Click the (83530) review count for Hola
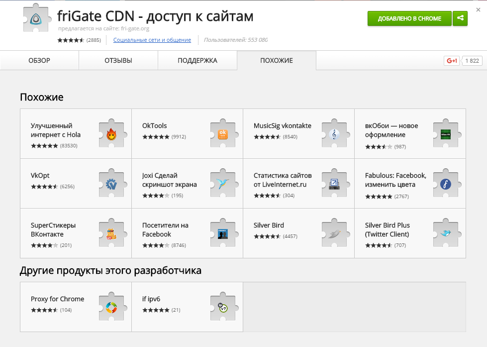This screenshot has width=487, height=347. coord(69,145)
